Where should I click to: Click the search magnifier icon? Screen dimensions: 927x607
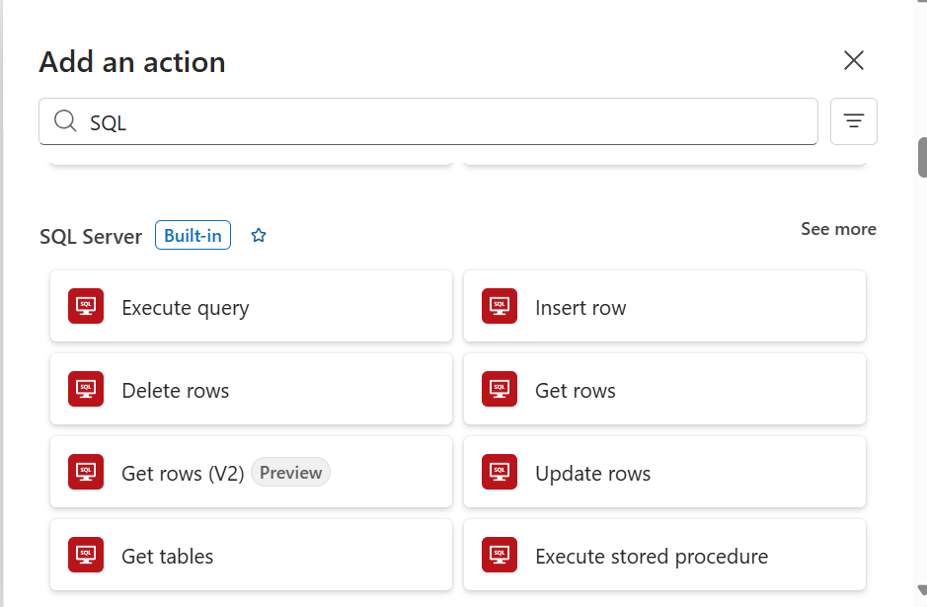(65, 120)
